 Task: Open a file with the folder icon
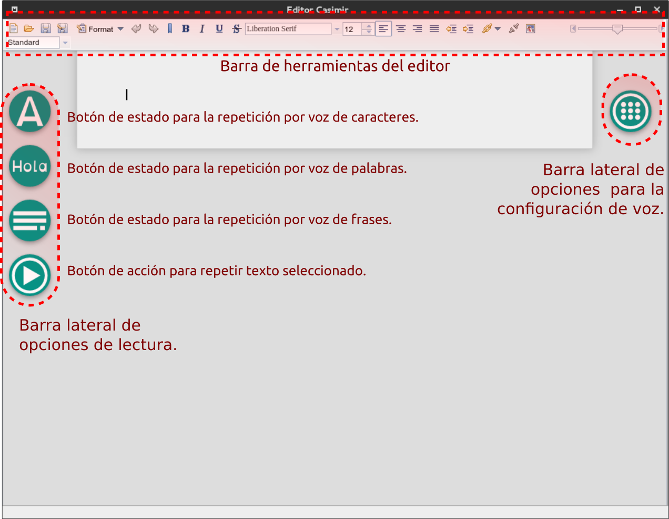click(x=29, y=29)
